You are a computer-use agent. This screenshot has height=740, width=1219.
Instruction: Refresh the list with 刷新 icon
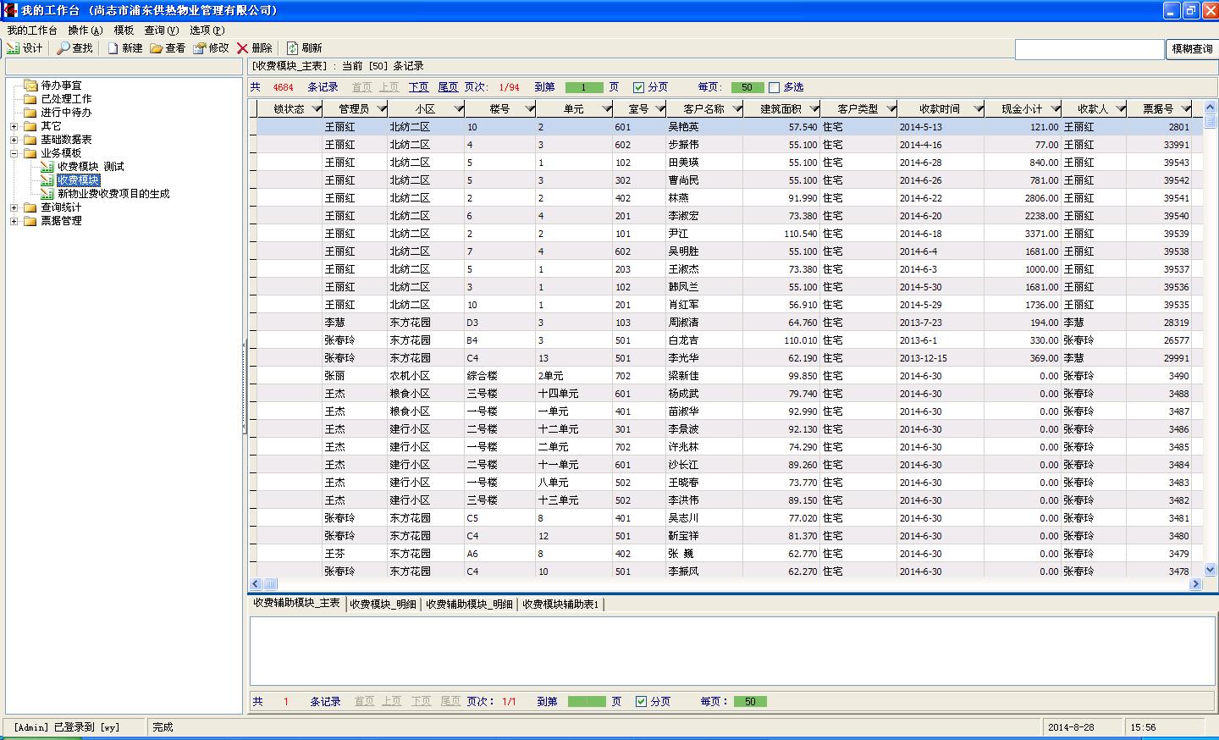click(x=293, y=48)
